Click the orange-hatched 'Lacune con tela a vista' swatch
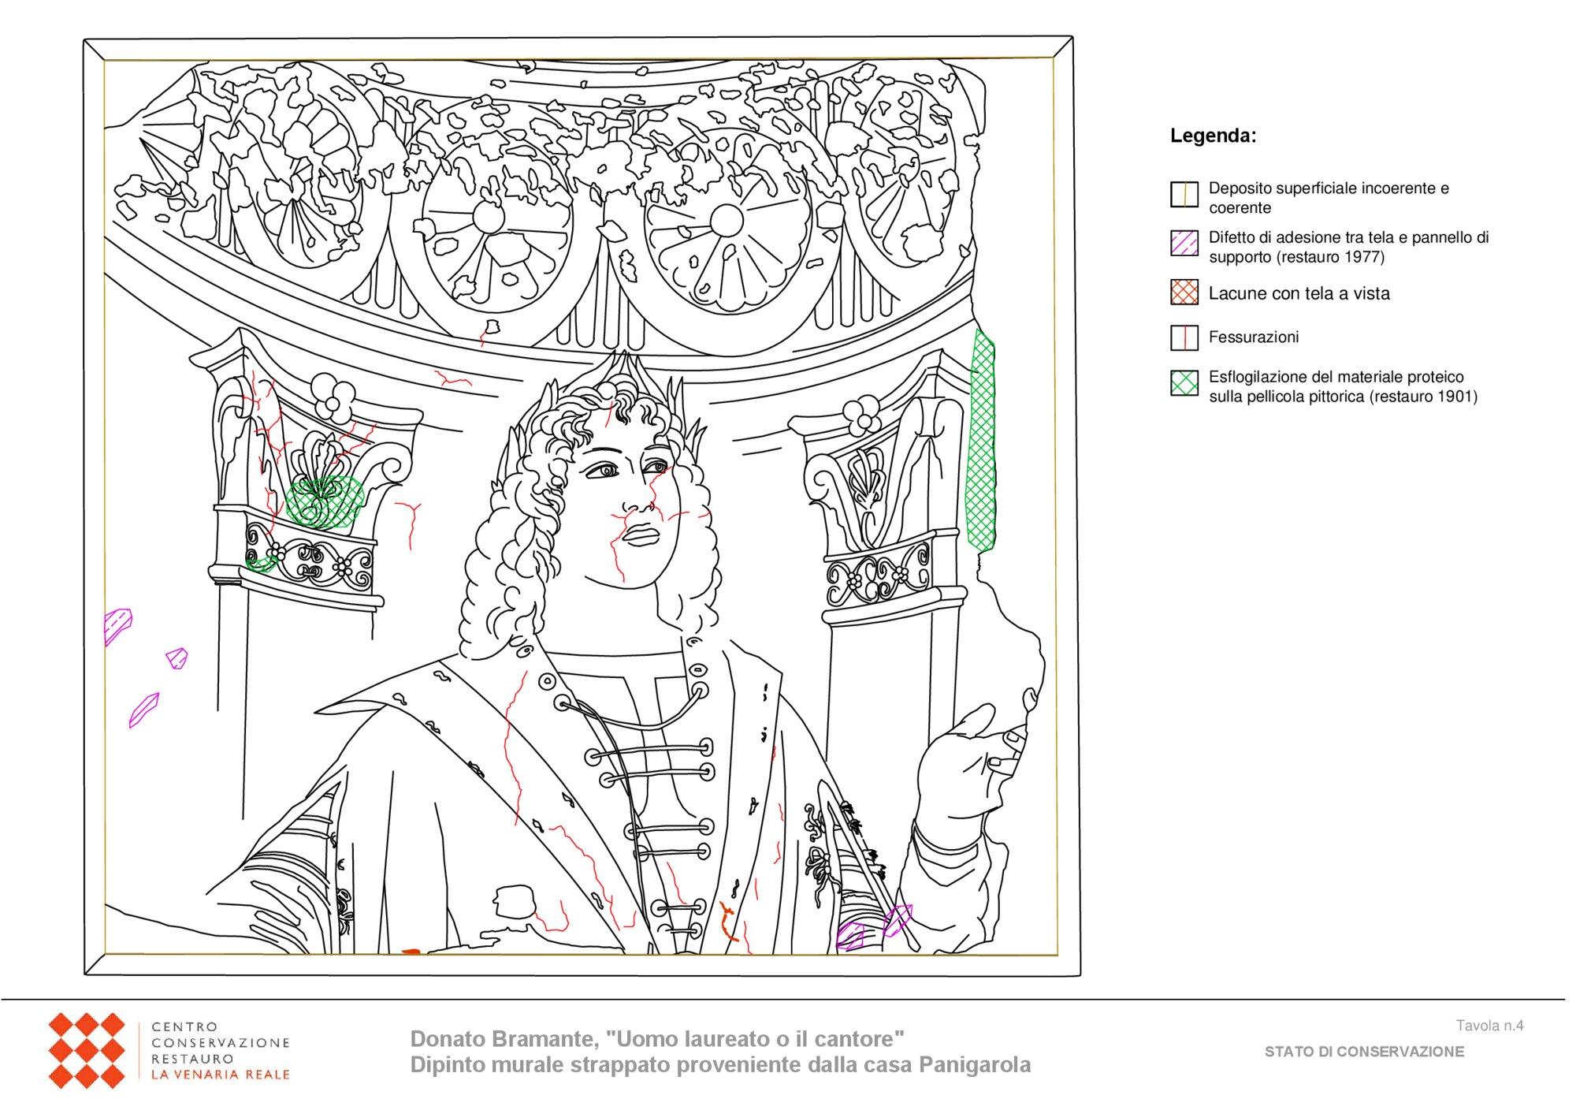 (x=1184, y=292)
